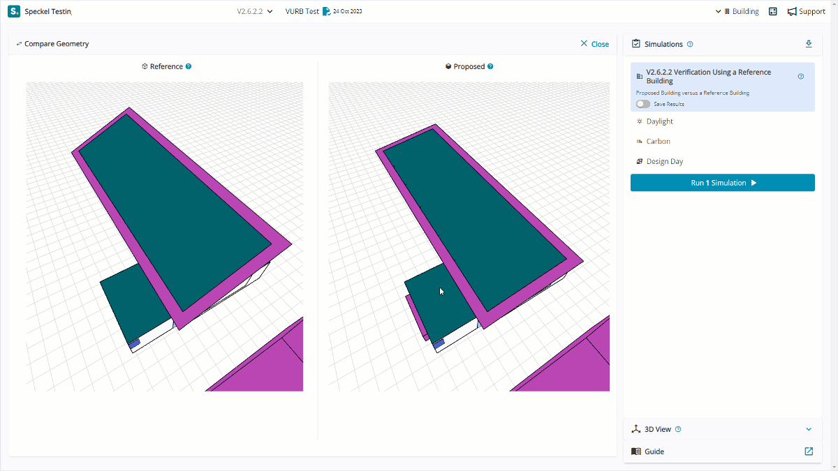The width and height of the screenshot is (838, 471).
Task: Close the Compare Geometry panel
Action: click(594, 44)
